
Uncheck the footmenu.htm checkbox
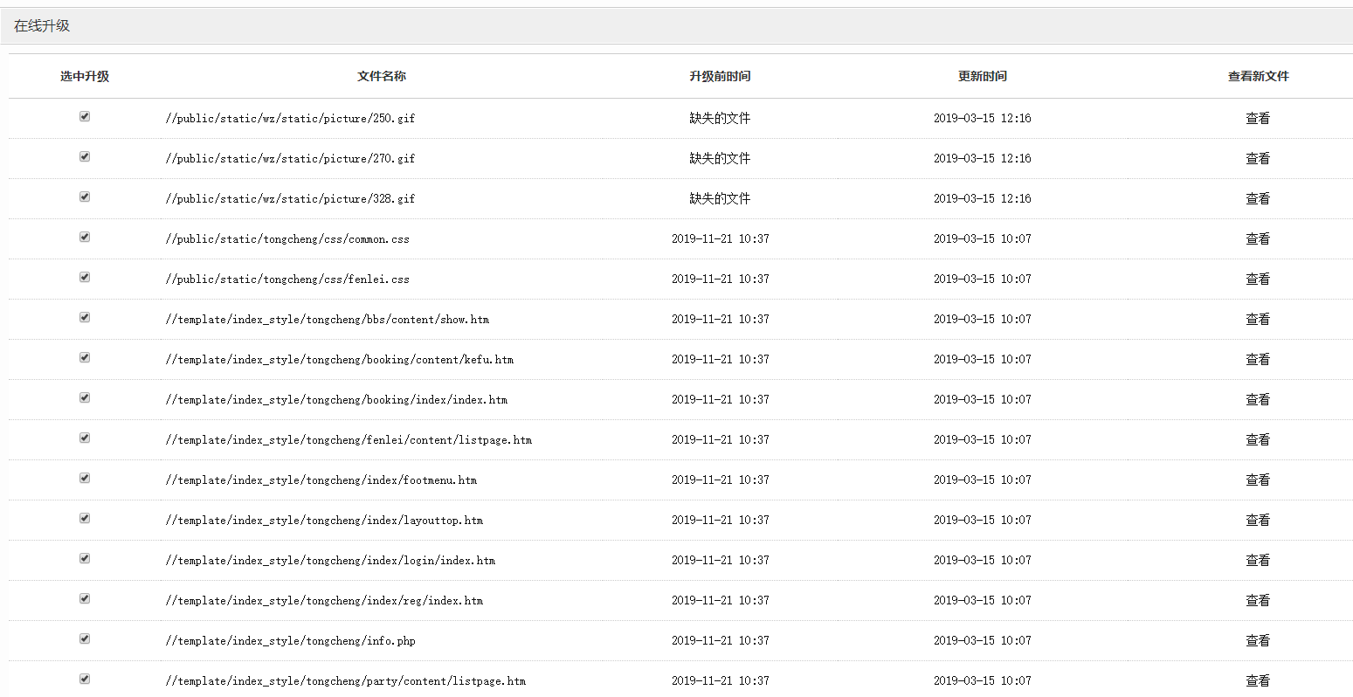pyautogui.click(x=85, y=478)
